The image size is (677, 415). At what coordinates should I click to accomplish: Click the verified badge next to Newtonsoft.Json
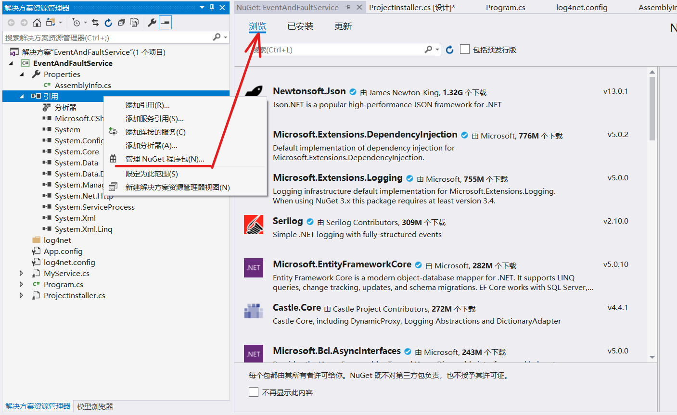pyautogui.click(x=353, y=92)
